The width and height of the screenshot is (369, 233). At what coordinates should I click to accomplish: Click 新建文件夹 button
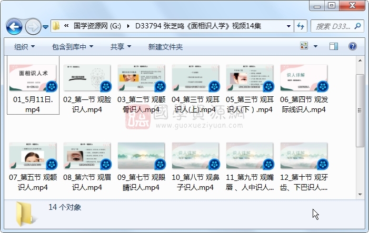[x=165, y=47]
